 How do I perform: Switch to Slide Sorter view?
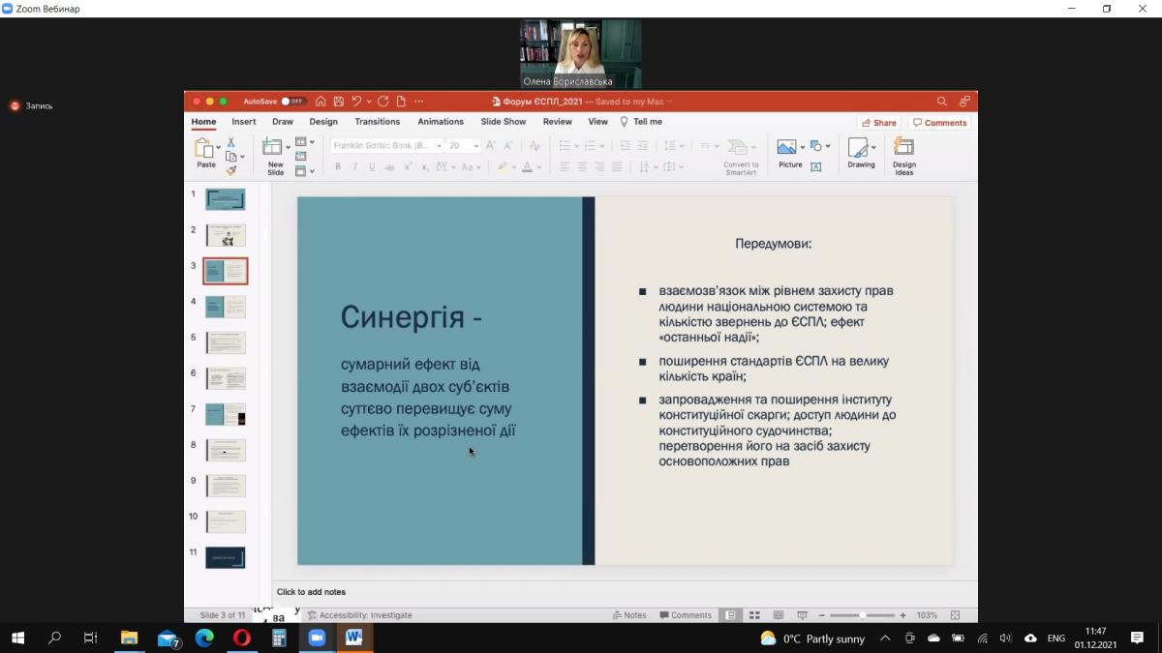click(753, 615)
